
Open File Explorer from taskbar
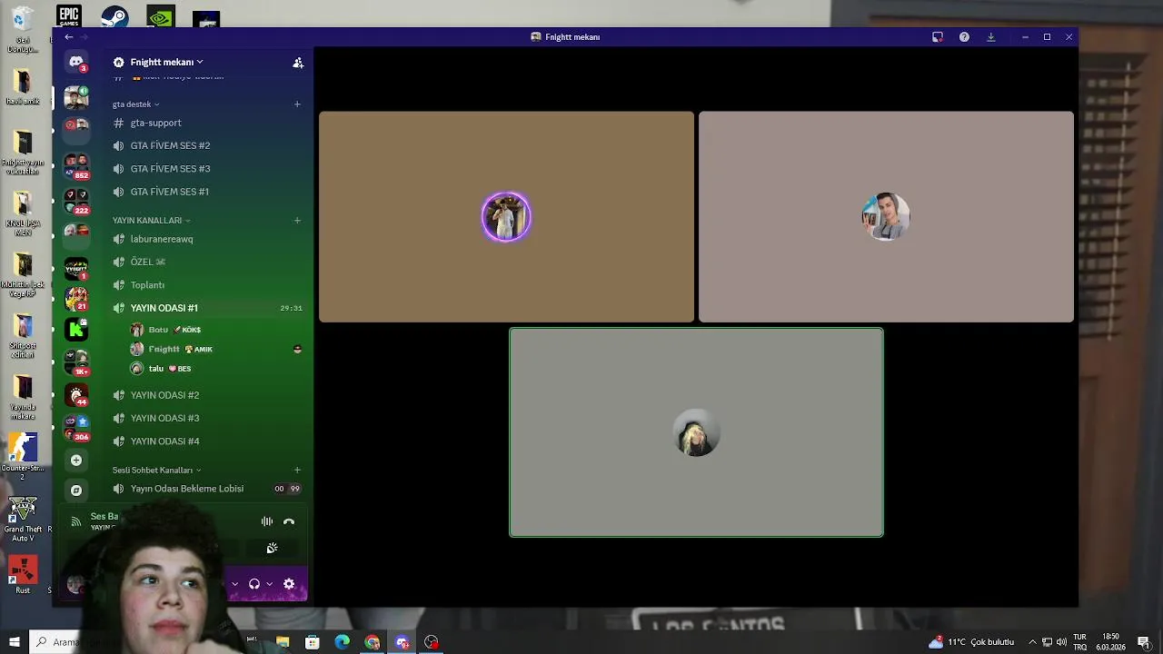click(x=283, y=642)
